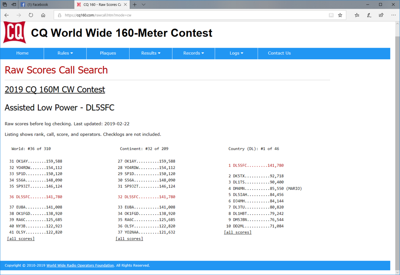Click the Add notes pen icon
The height and width of the screenshot is (275, 400).
[369, 15]
